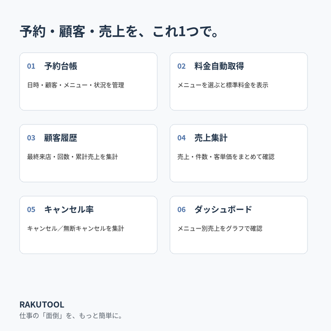The width and height of the screenshot is (331, 331).
Task: Click the number 04 label
Action: coord(182,138)
